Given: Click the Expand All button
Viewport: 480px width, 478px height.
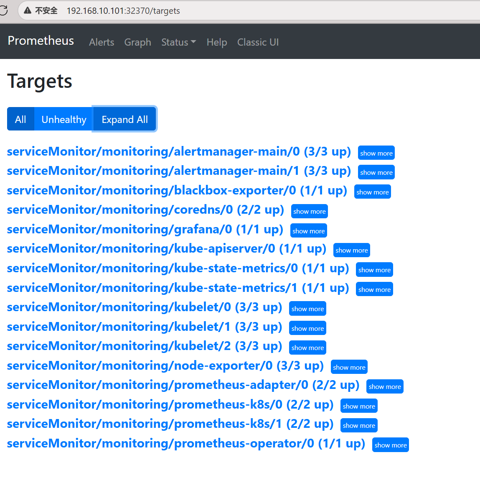Looking at the screenshot, I should tap(124, 119).
